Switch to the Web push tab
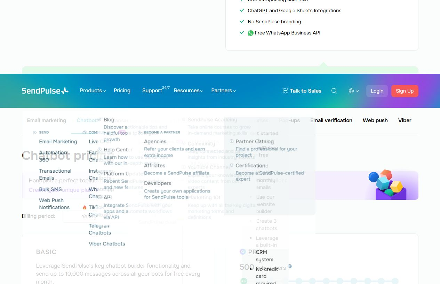 (375, 120)
